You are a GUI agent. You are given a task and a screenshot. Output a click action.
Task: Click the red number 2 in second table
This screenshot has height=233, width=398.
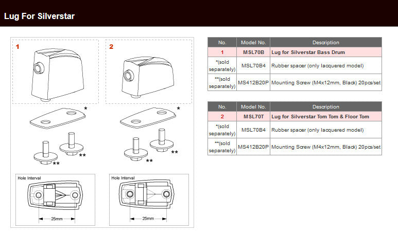(x=222, y=117)
